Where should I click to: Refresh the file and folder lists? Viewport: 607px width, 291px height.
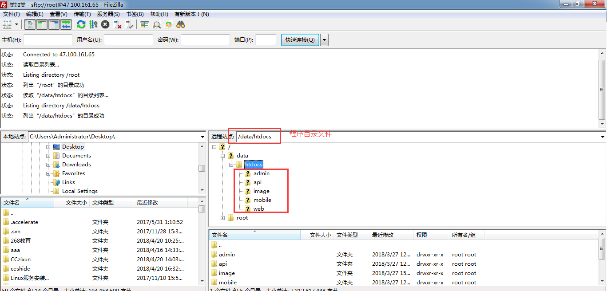tap(81, 24)
